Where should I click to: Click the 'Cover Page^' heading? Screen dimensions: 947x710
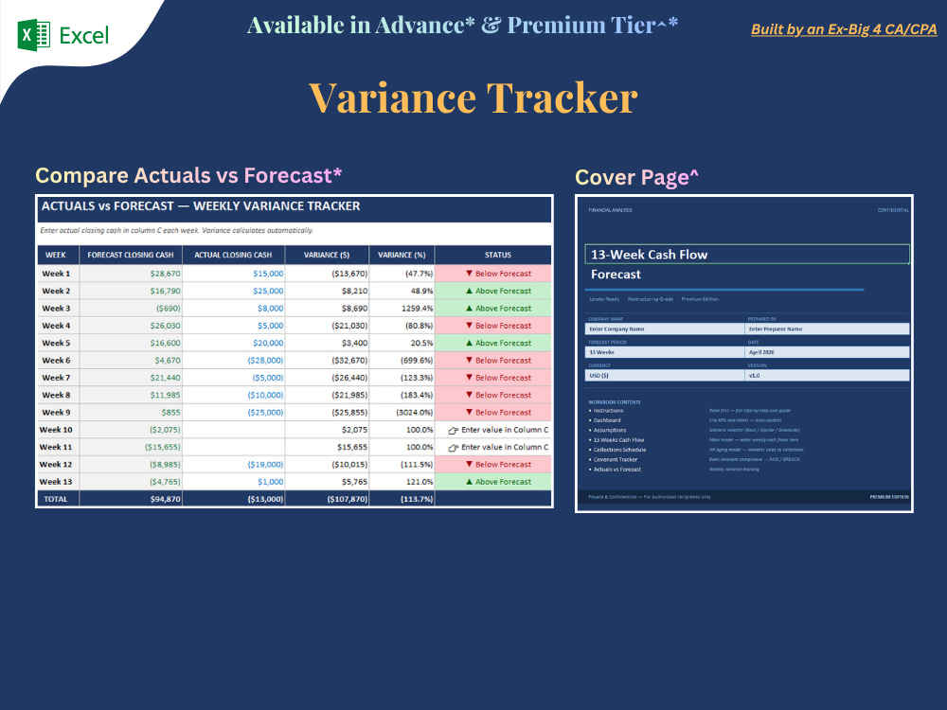click(x=636, y=178)
